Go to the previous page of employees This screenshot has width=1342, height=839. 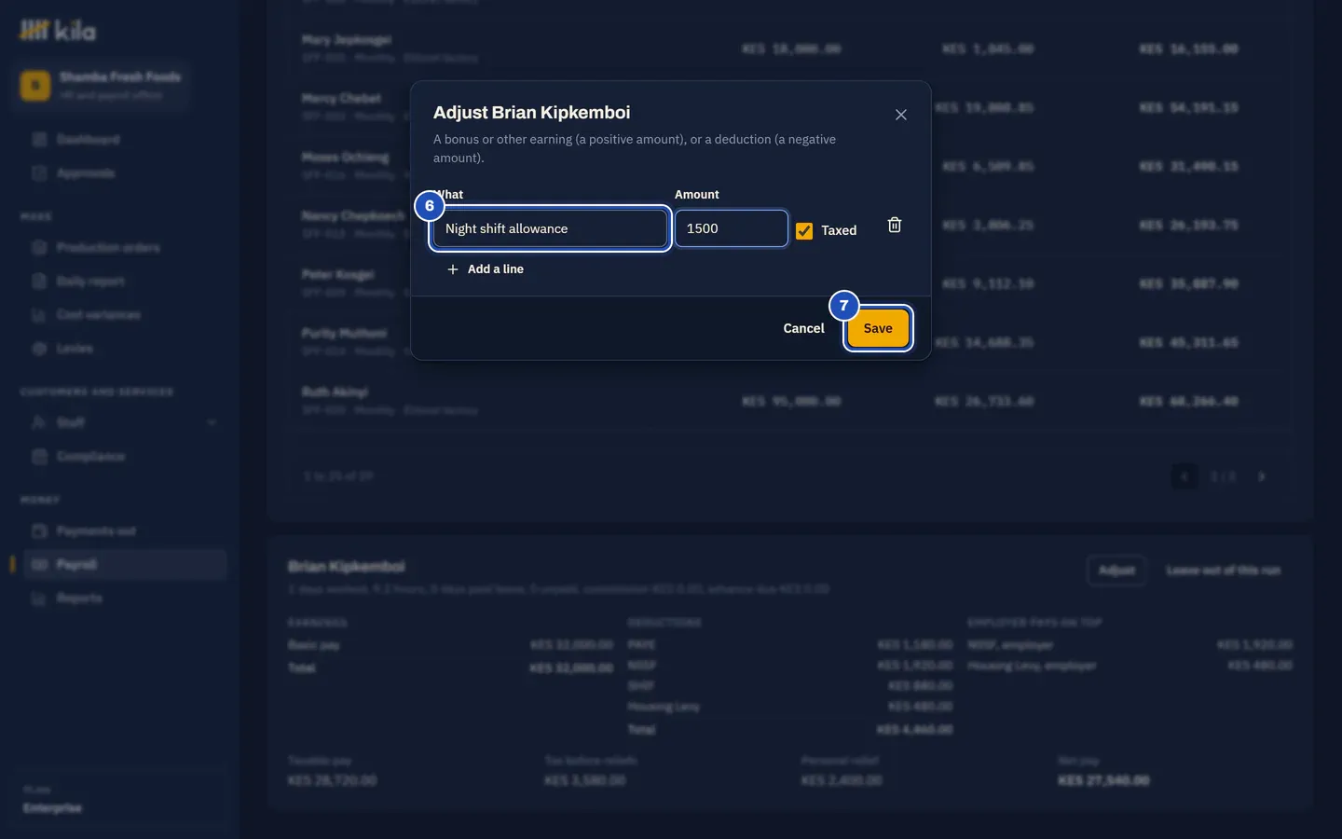tap(1185, 476)
